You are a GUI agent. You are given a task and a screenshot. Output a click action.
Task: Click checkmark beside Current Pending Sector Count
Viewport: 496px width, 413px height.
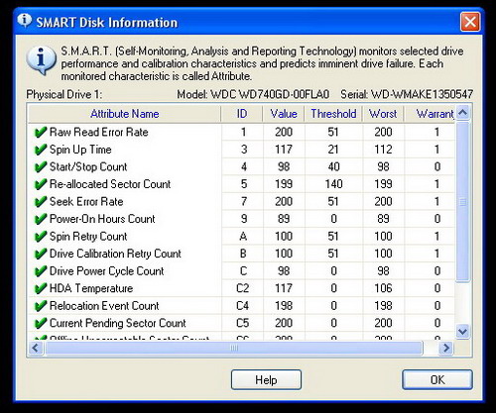click(41, 323)
